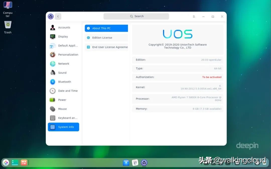The width and height of the screenshot is (271, 169).
Task: Open the Launcher from the dock
Action: pyautogui.click(x=6, y=162)
